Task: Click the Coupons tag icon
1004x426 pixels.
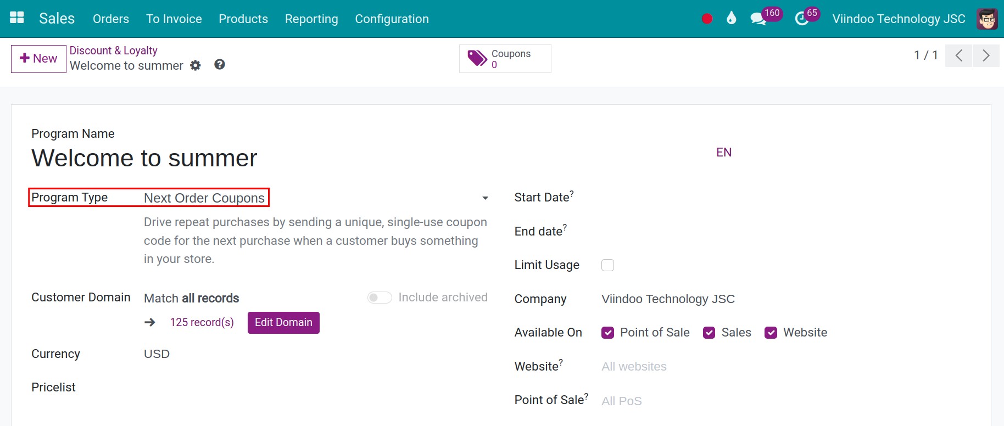Action: coord(477,58)
